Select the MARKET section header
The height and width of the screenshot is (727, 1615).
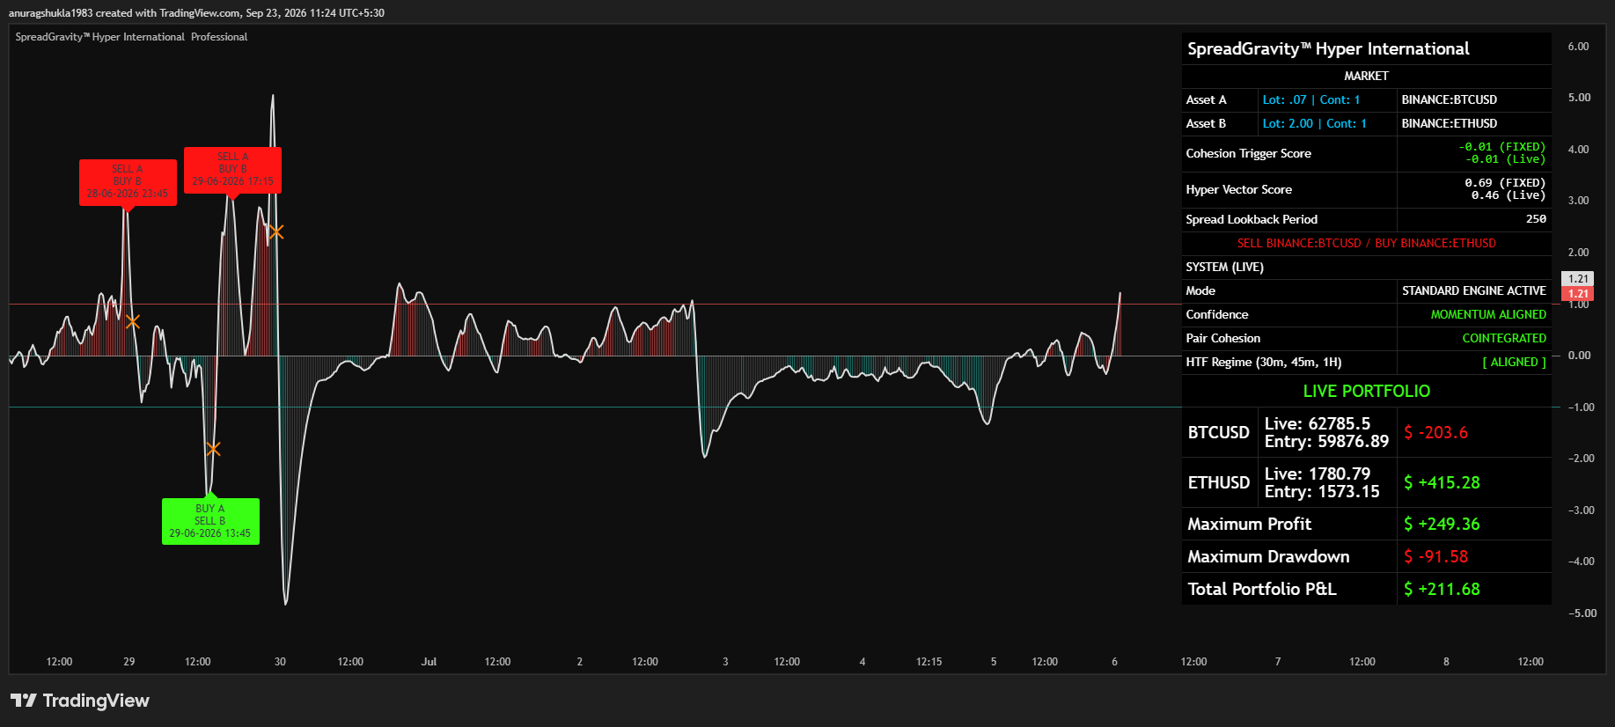(x=1366, y=77)
